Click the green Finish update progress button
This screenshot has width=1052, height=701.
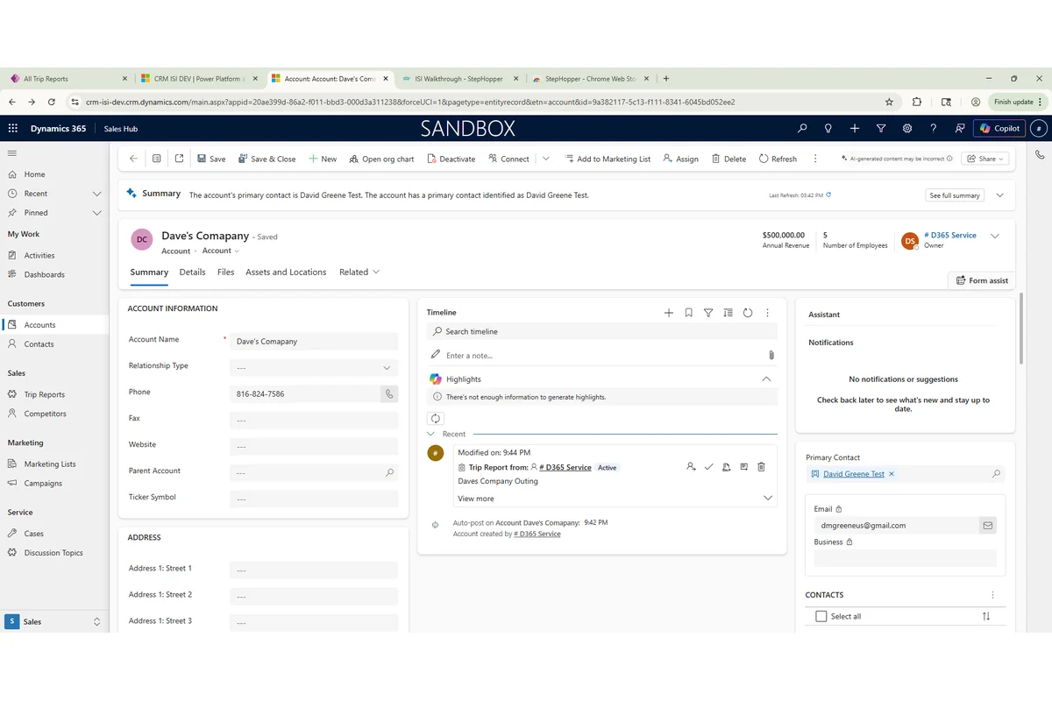coord(1013,101)
